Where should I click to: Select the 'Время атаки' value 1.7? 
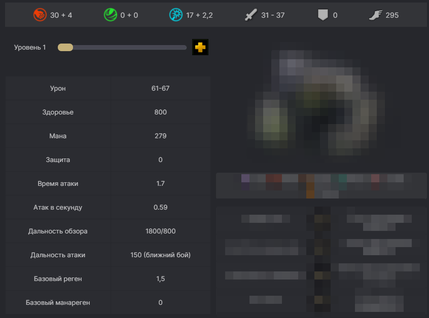point(160,184)
